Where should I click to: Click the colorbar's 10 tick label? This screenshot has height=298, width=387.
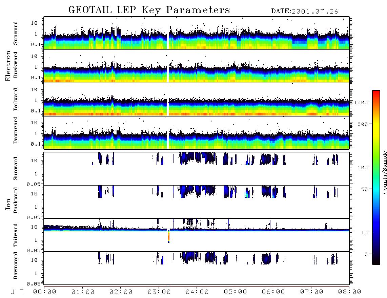364,233
